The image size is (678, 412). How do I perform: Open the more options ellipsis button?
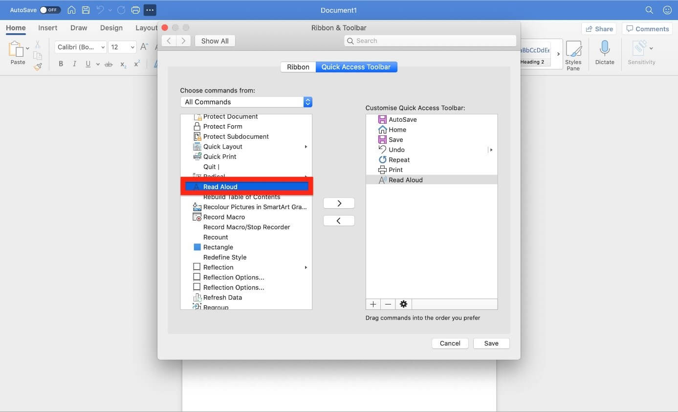150,10
